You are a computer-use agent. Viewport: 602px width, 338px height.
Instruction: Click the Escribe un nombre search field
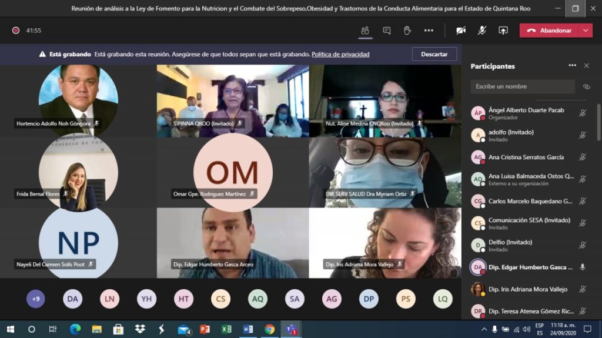pos(523,86)
